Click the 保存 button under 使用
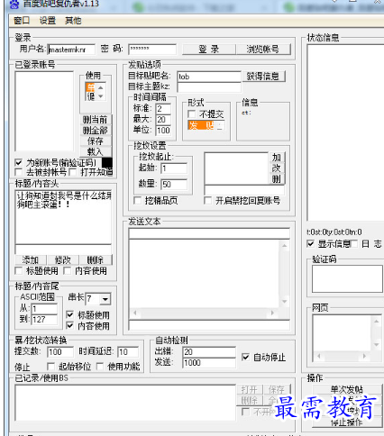 coord(96,141)
